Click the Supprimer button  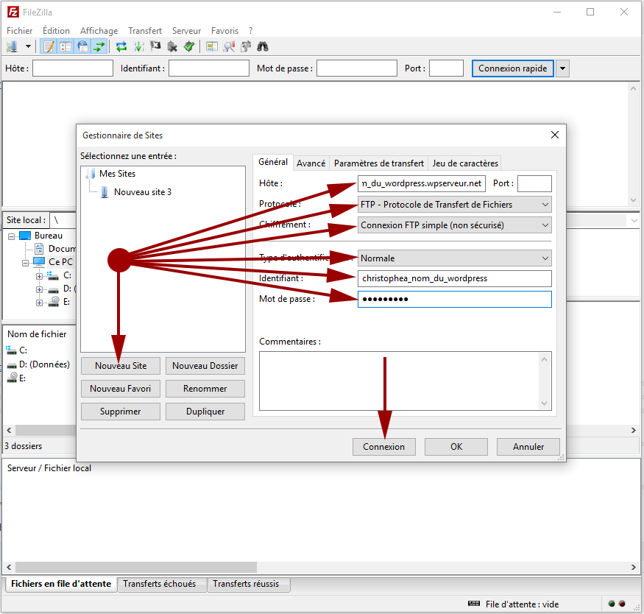pos(121,412)
